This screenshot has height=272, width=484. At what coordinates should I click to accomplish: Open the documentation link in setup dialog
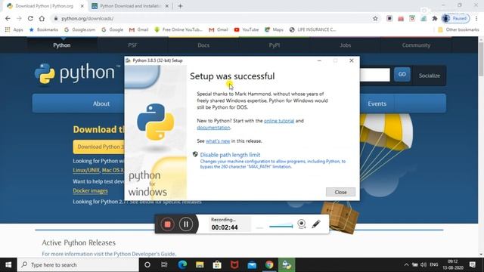(213, 128)
